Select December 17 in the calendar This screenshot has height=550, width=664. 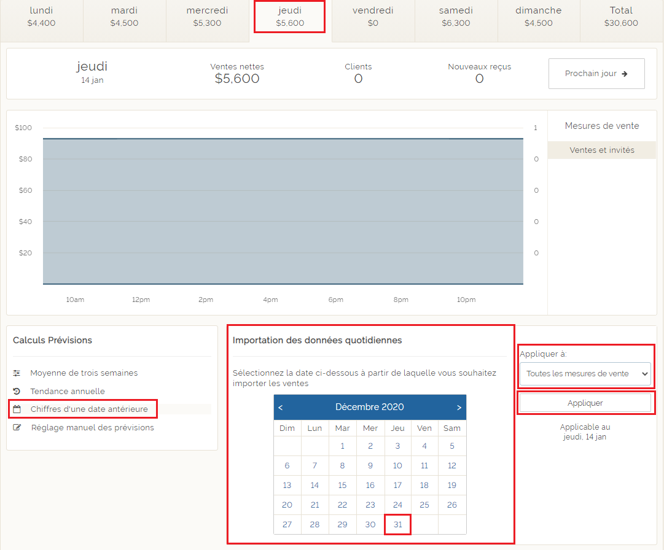click(x=397, y=485)
